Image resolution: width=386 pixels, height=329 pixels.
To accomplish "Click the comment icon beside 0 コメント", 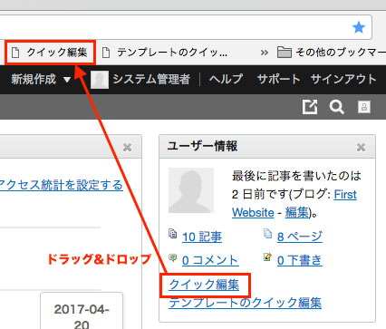I will pos(172,257).
